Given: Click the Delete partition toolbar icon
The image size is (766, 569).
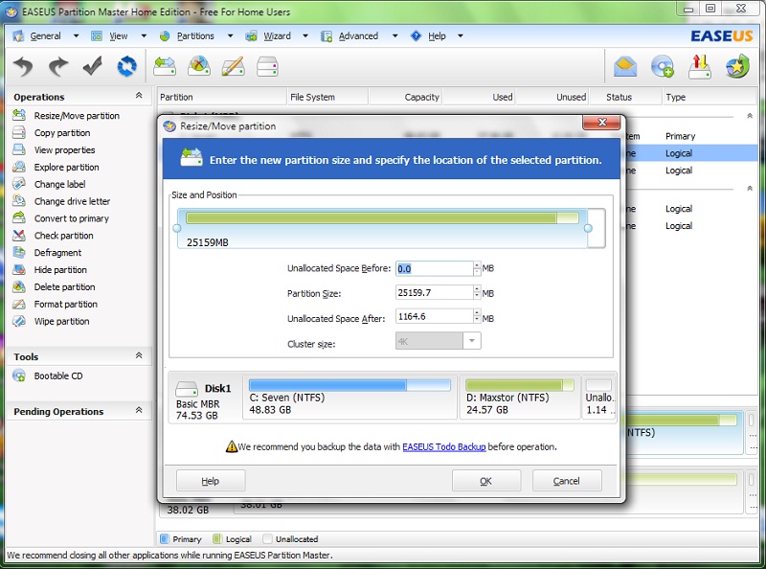Looking at the screenshot, I should pyautogui.click(x=199, y=66).
